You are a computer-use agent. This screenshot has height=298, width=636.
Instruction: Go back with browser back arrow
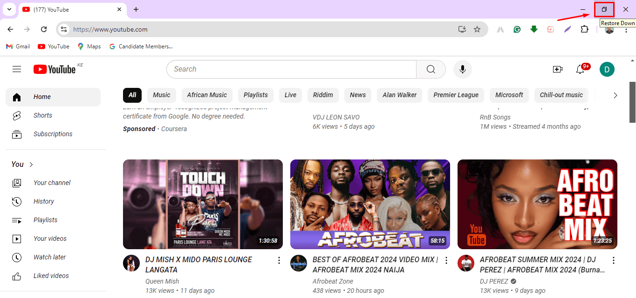point(10,29)
